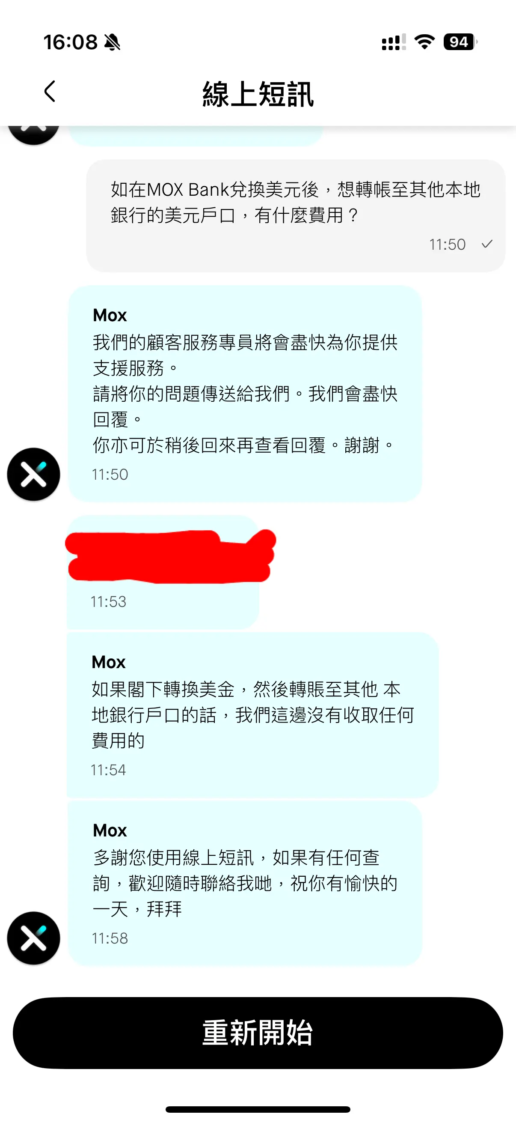Tap the Mox avatar beside the 11:50 reply

(33, 474)
